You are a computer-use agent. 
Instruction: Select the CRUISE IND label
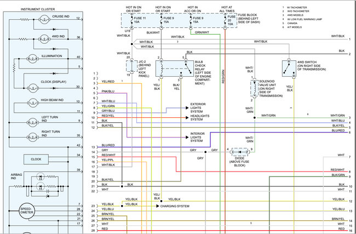point(61,16)
